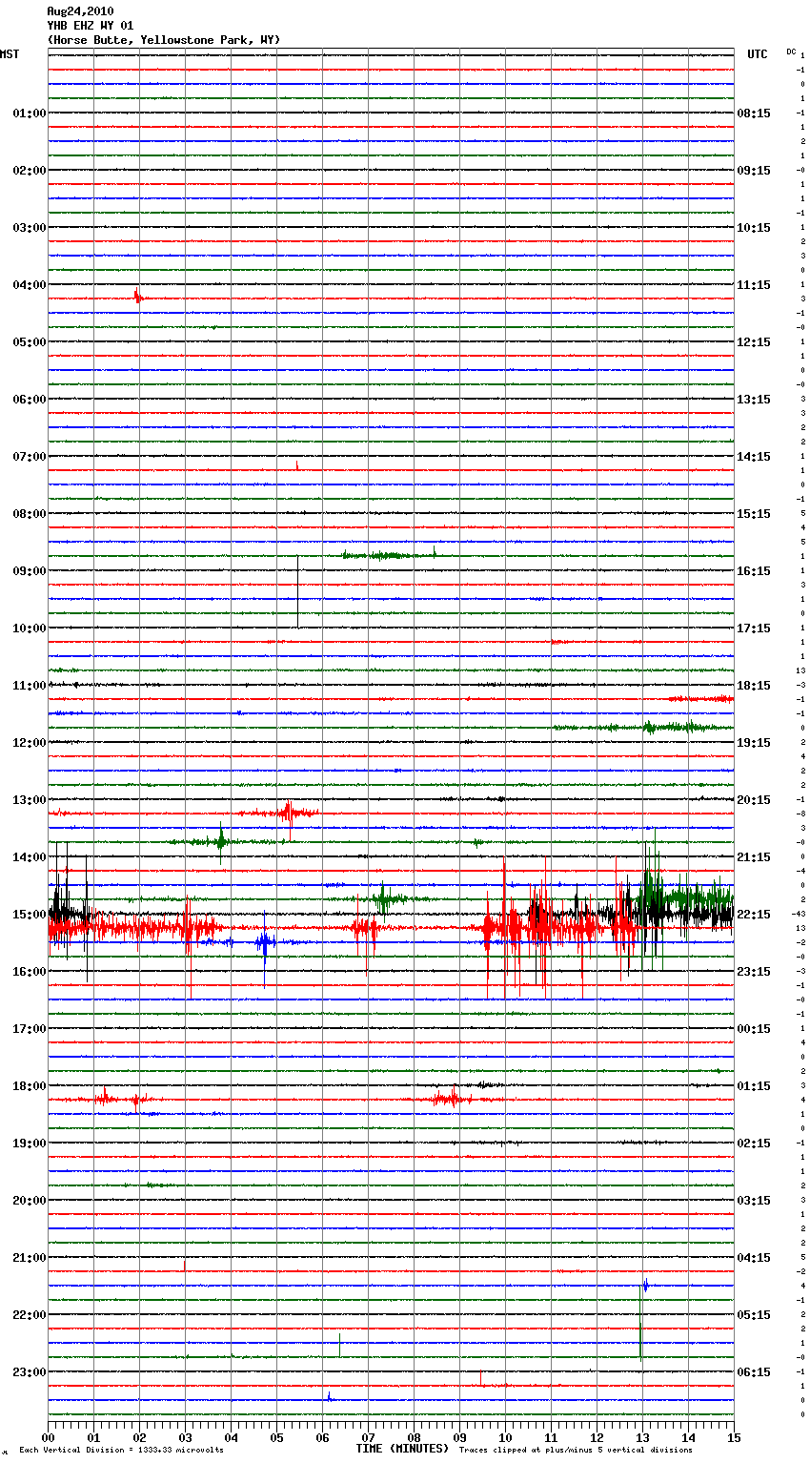The image size is (810, 1463).
Task: Click the 08:15 UTC time label
Action: pyautogui.click(x=754, y=113)
